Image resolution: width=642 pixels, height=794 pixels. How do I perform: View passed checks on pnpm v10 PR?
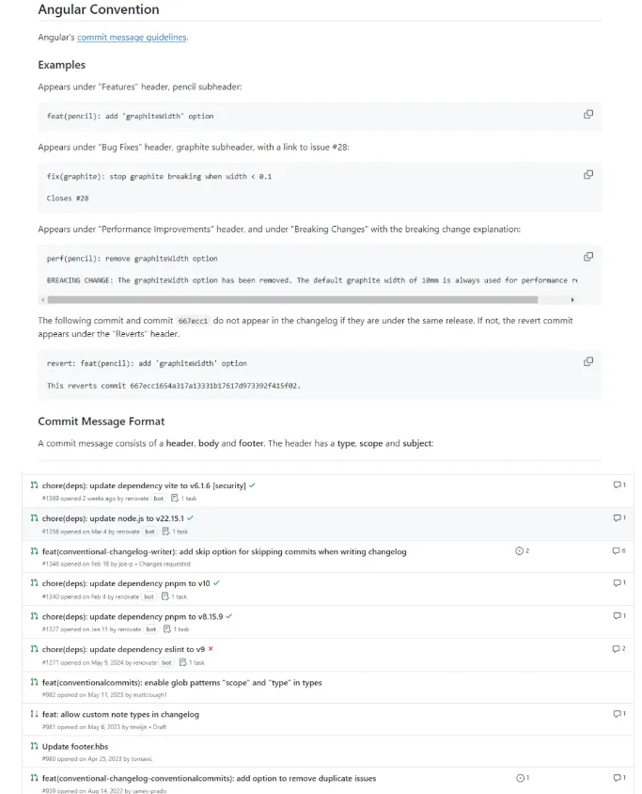[216, 583]
